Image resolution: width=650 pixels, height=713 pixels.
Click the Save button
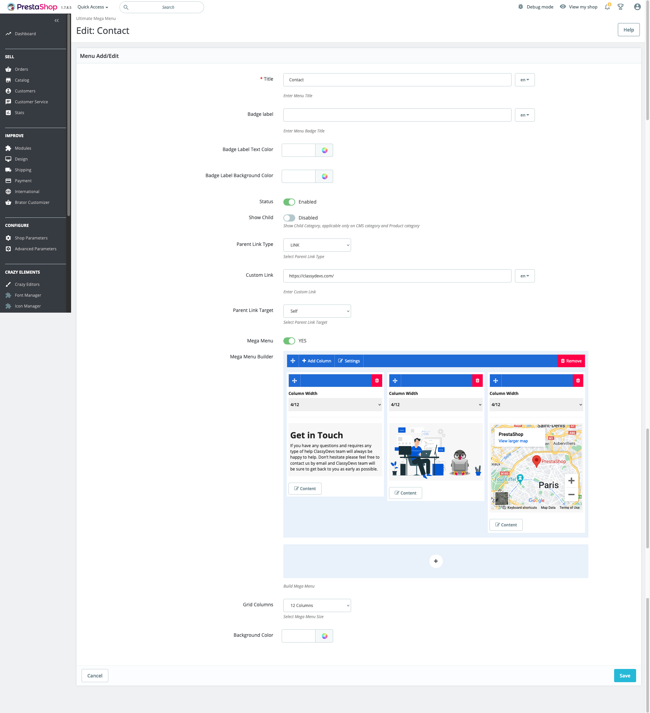(625, 675)
